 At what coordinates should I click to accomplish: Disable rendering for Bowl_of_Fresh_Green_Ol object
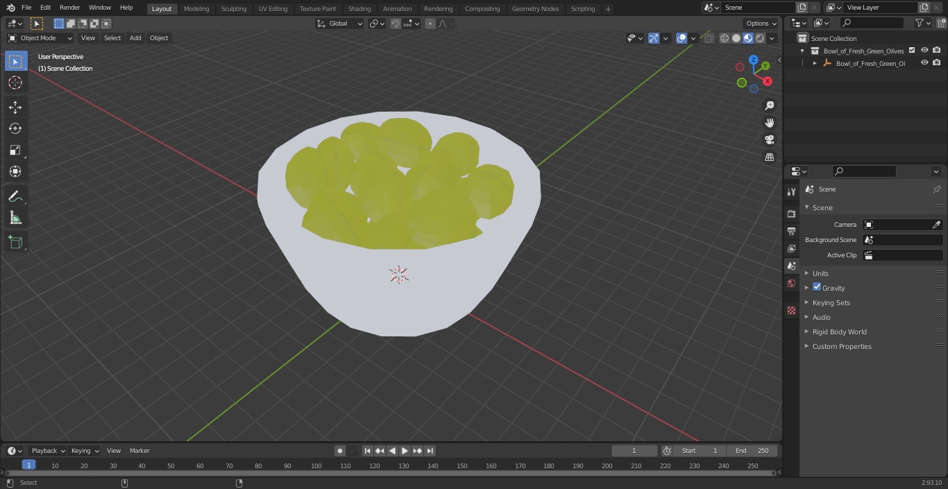[x=937, y=62]
